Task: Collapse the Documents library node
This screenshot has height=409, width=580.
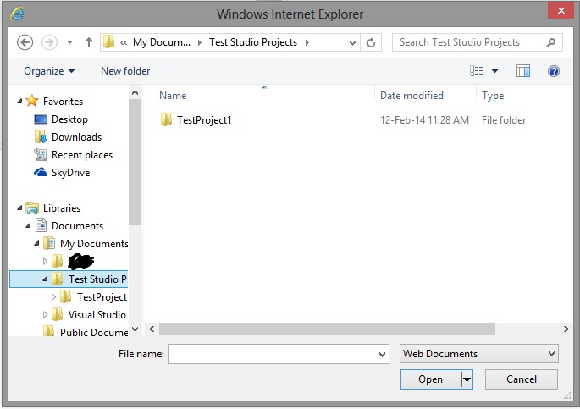Action: pos(28,225)
